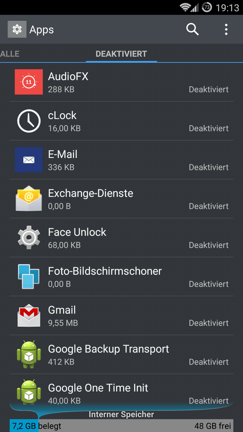The height and width of the screenshot is (432, 243).
Task: Tap the Apps title text
Action: 42,30
